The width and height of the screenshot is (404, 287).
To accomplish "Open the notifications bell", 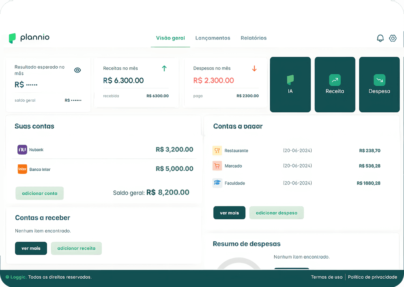I will click(x=380, y=38).
